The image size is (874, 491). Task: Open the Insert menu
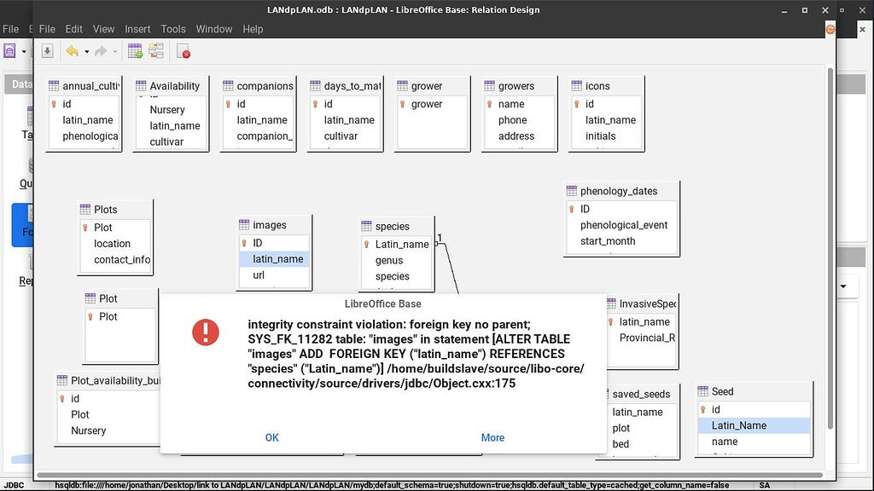137,28
